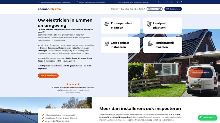Open the user account icon
This screenshot has width=220, height=123.
pyautogui.click(x=178, y=2)
